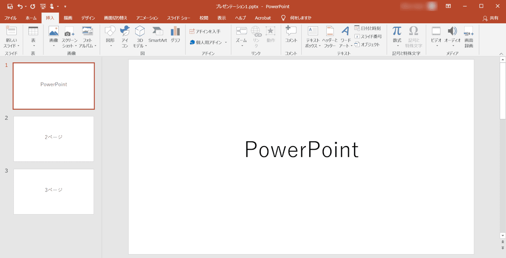The width and height of the screenshot is (506, 258).
Task: Insert an Equation (数式)
Action: click(397, 37)
